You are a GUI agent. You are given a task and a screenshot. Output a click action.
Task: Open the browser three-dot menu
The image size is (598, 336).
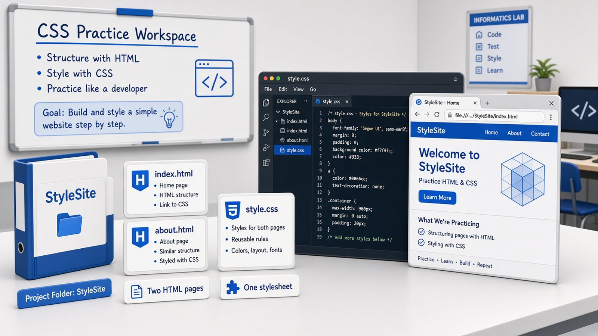coord(551,117)
